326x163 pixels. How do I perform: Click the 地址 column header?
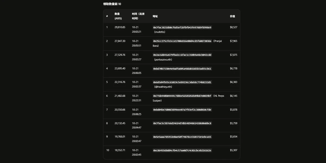click(x=155, y=16)
